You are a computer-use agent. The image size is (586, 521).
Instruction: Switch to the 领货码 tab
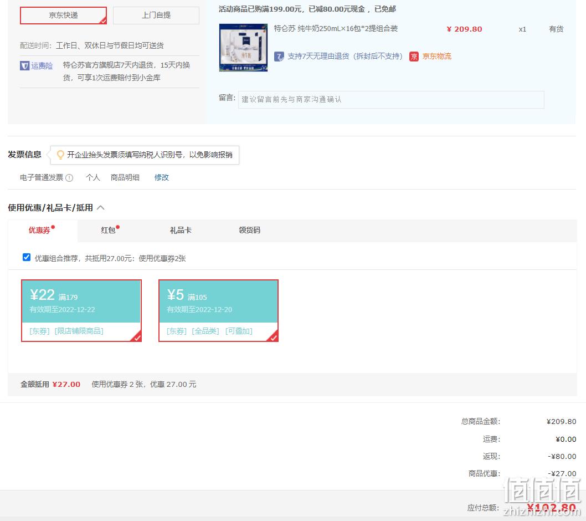click(250, 230)
